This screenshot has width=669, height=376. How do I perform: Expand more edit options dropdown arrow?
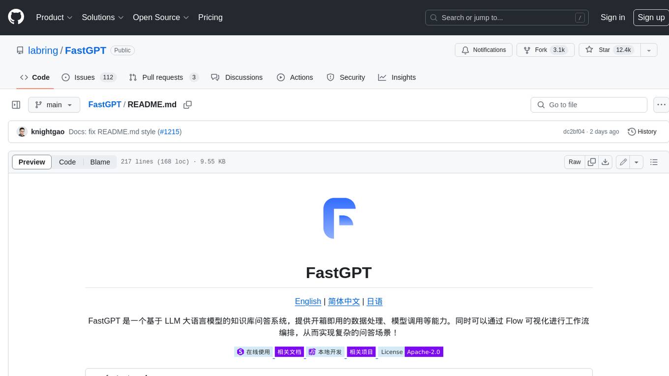point(637,162)
